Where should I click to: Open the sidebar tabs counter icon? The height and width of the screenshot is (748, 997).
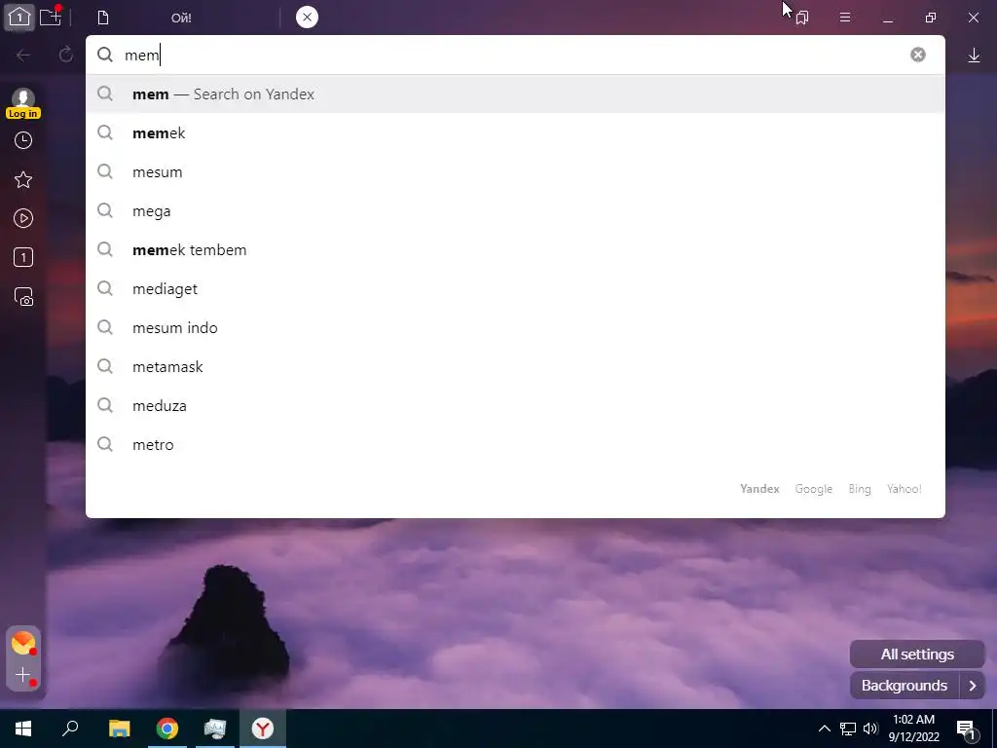pos(23,257)
